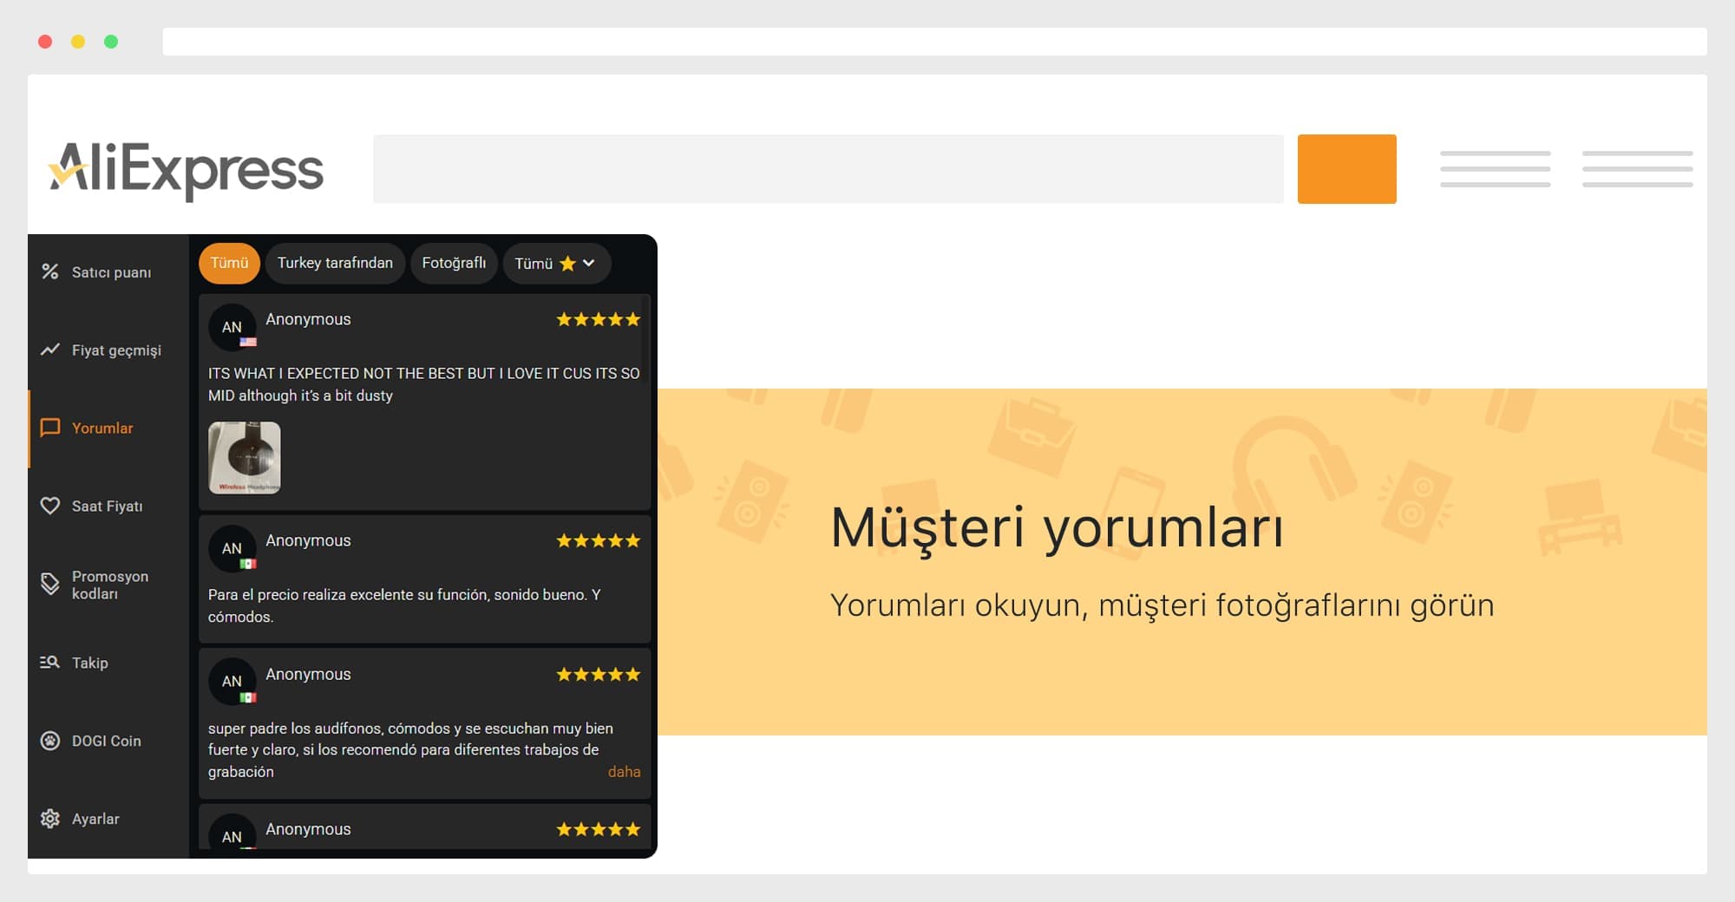Click the search input field
The width and height of the screenshot is (1735, 902).
point(828,168)
